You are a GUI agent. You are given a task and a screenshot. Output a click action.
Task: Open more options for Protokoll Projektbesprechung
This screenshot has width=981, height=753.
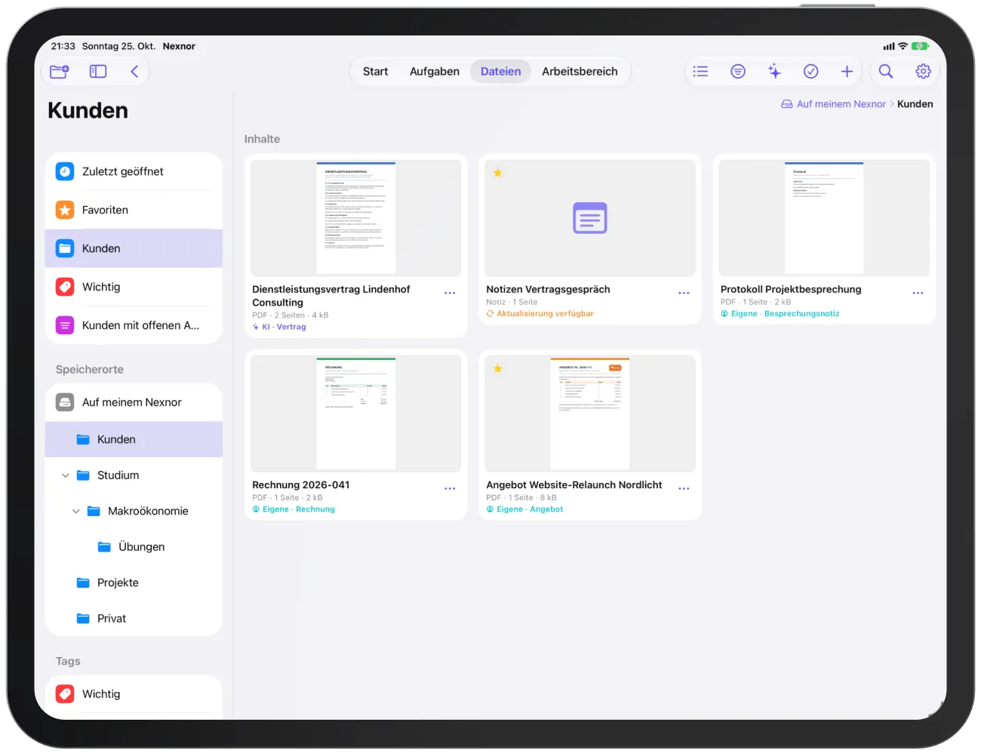918,293
